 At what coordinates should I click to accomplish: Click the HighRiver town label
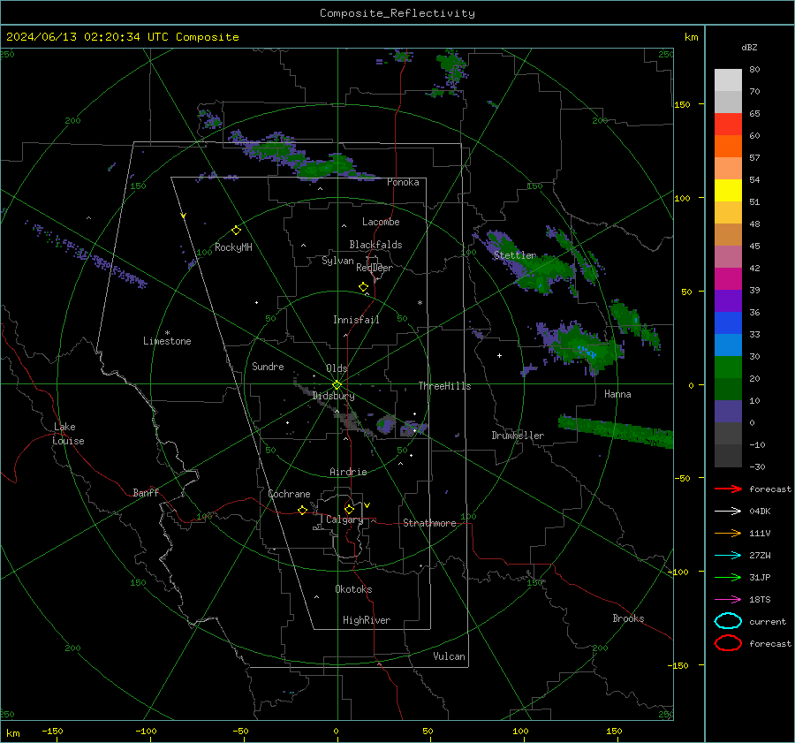[x=367, y=620]
